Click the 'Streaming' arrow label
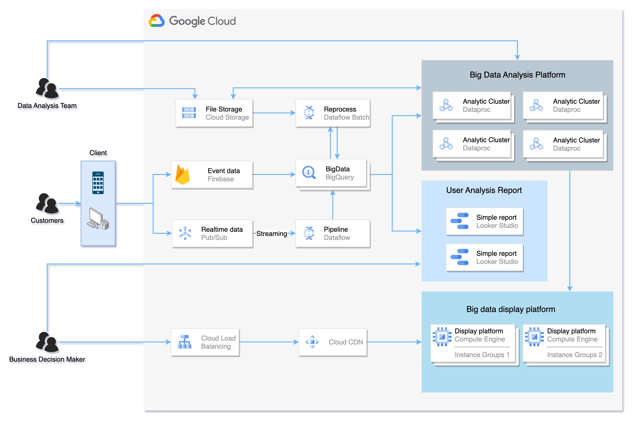The height and width of the screenshot is (422, 634). tap(272, 234)
